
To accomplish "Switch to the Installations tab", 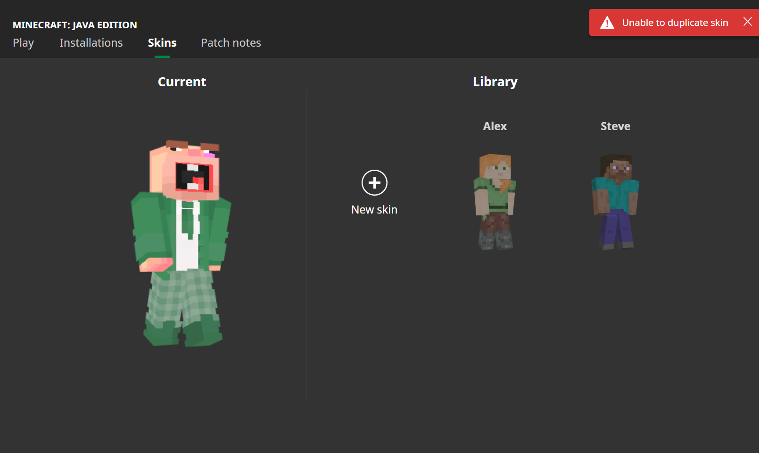I will point(91,43).
